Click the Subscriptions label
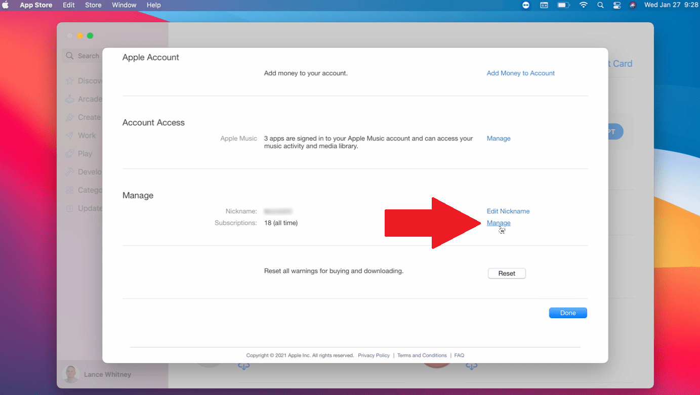 236,223
